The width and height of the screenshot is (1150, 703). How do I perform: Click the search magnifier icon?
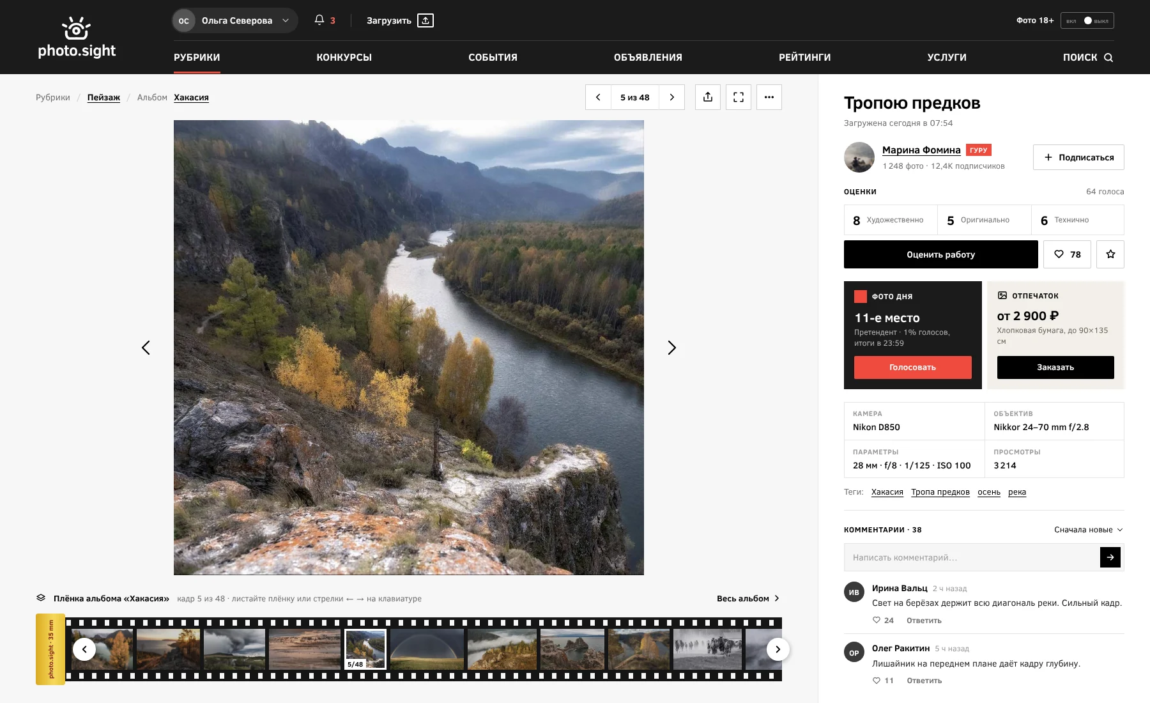pos(1108,58)
